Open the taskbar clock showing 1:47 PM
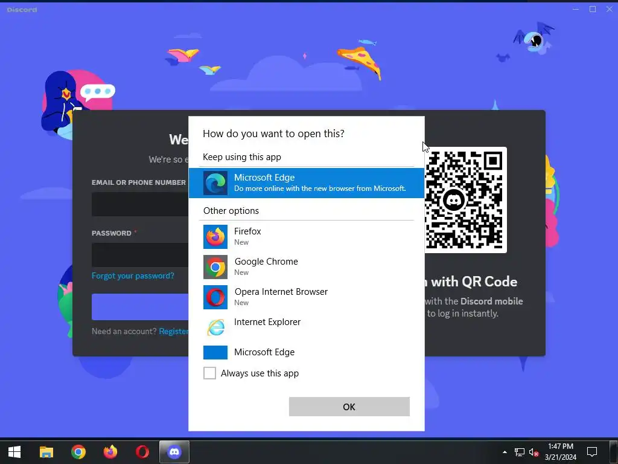Viewport: 618px width, 464px height. (x=561, y=452)
